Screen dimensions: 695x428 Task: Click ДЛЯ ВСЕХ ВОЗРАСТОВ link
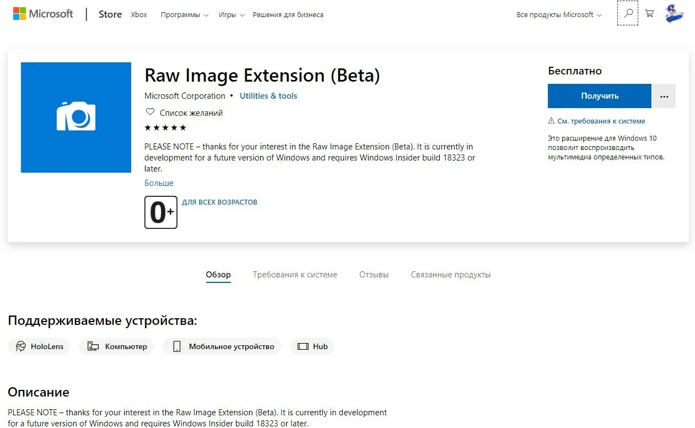coord(219,202)
